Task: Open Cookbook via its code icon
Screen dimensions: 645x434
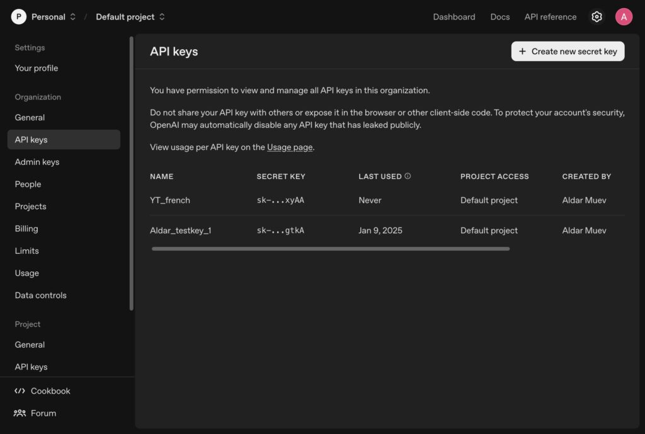Action: (20, 391)
